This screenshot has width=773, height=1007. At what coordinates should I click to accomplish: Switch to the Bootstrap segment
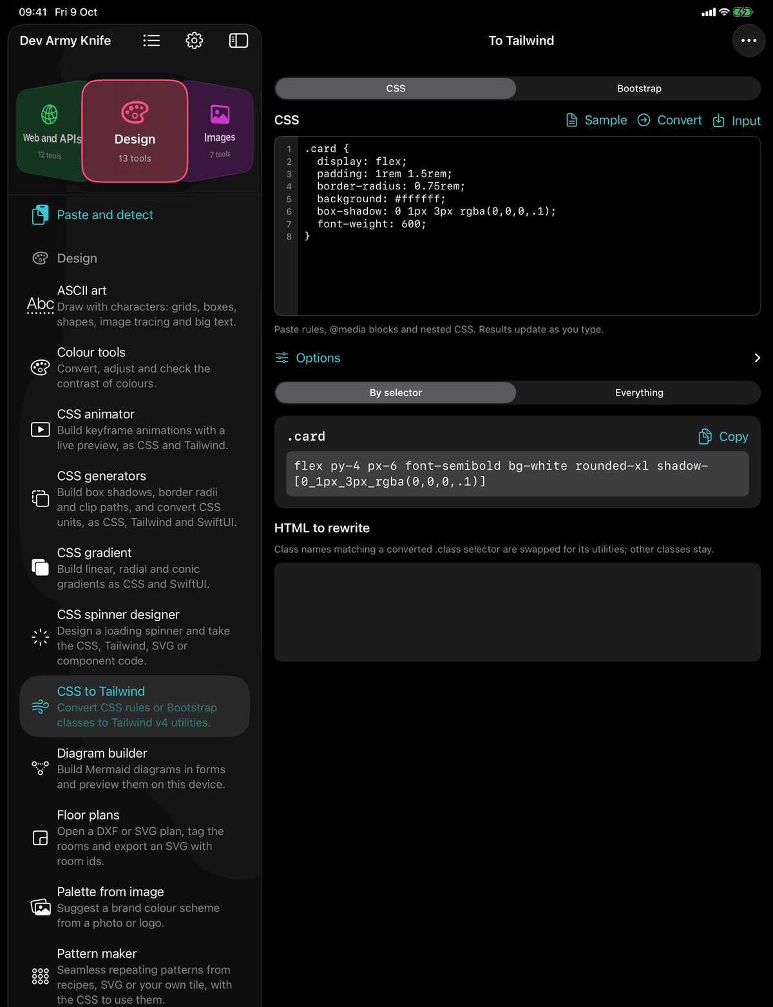[x=639, y=88]
